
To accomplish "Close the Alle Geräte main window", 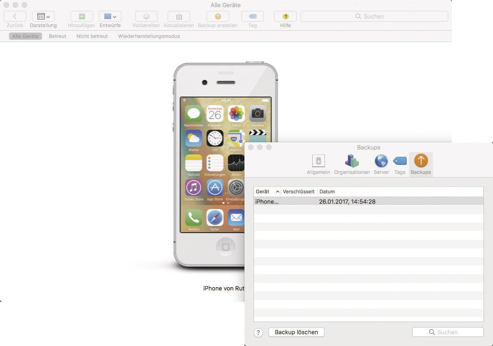I will coord(6,5).
